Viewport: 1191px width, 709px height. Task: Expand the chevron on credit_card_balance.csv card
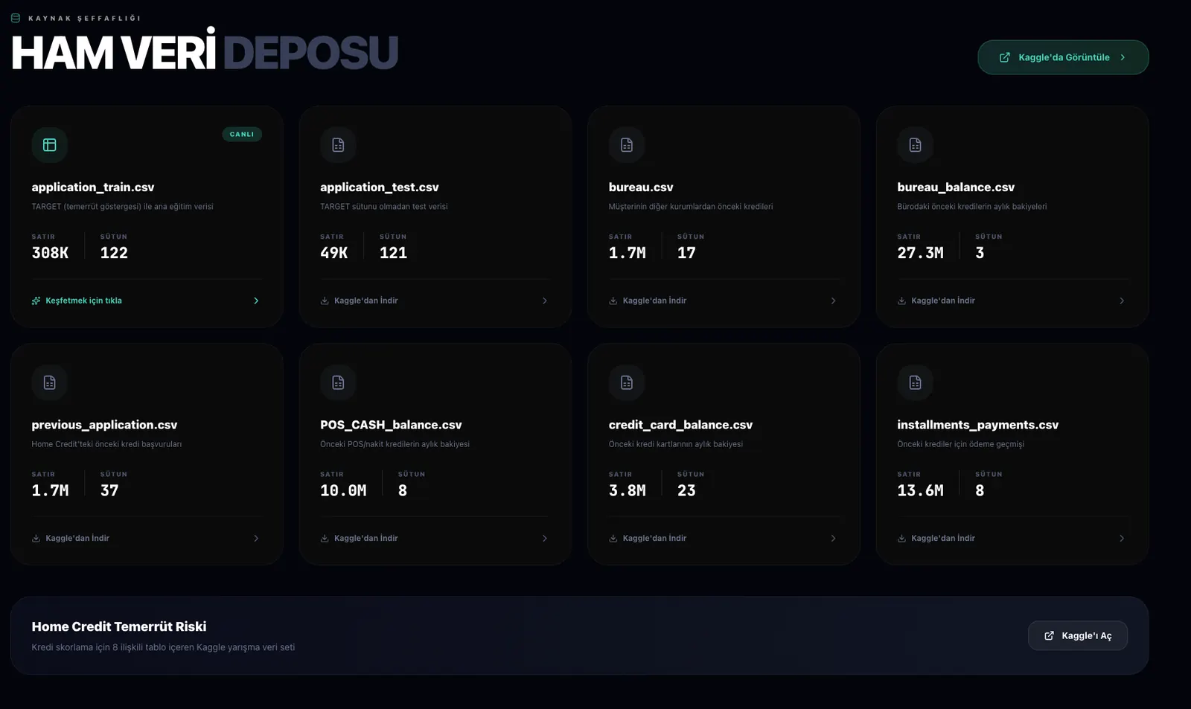832,538
